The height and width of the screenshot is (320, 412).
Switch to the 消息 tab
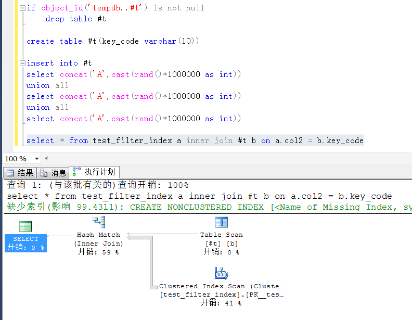(x=53, y=173)
